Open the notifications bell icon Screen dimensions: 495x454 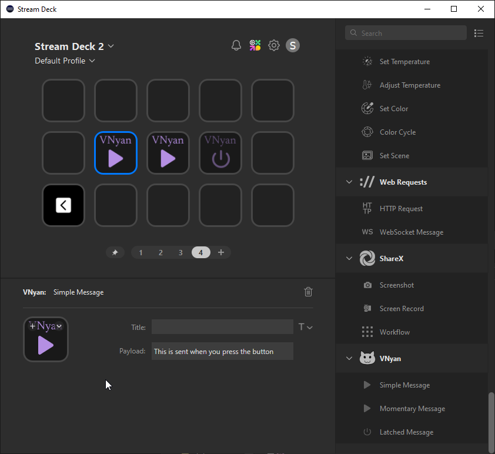[x=236, y=45]
